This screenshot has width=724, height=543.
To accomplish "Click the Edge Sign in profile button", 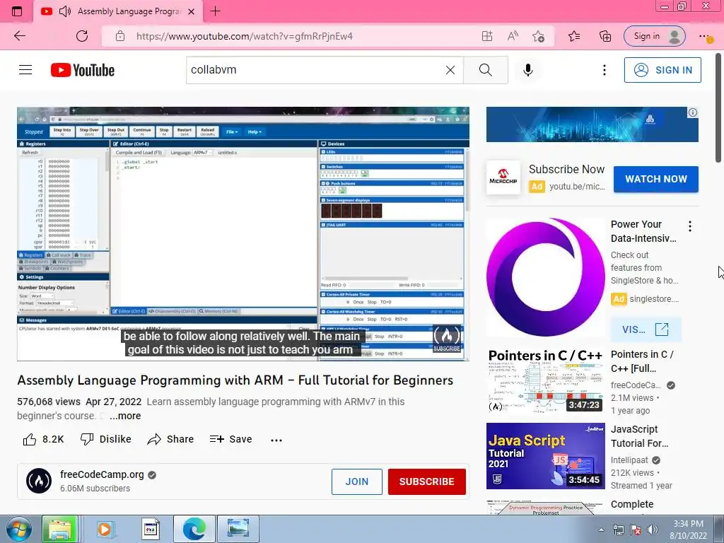I will (x=654, y=36).
